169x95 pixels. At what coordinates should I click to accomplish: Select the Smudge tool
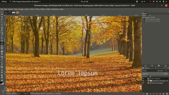tap(2, 78)
